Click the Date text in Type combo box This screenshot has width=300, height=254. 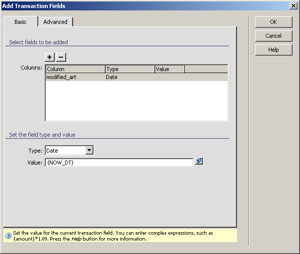tap(65, 151)
